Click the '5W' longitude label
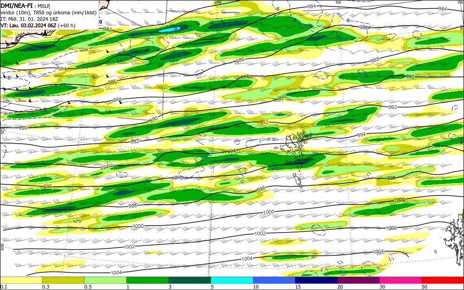This screenshot has height=290, width=464. click(338, 2)
